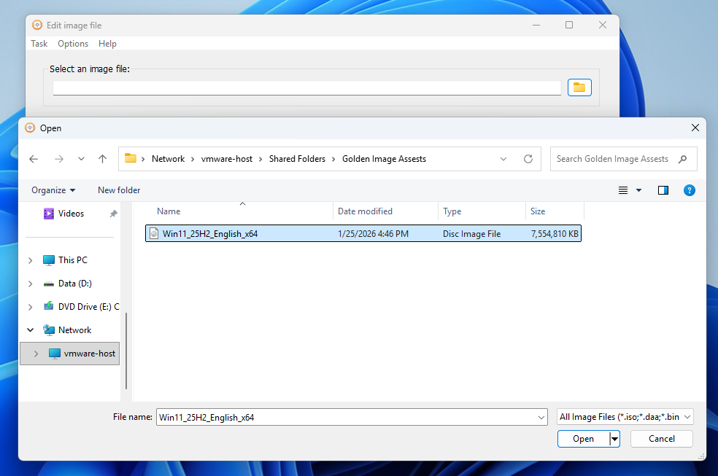Expand the Data (D:) drive node
The width and height of the screenshot is (718, 476).
tap(30, 284)
